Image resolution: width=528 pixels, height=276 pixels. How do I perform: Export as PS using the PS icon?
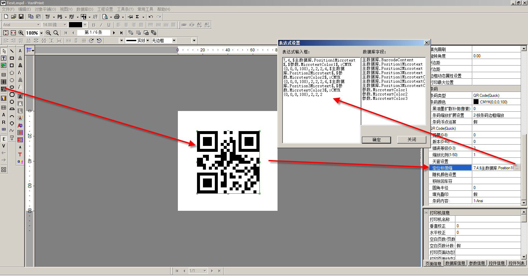coord(60,17)
